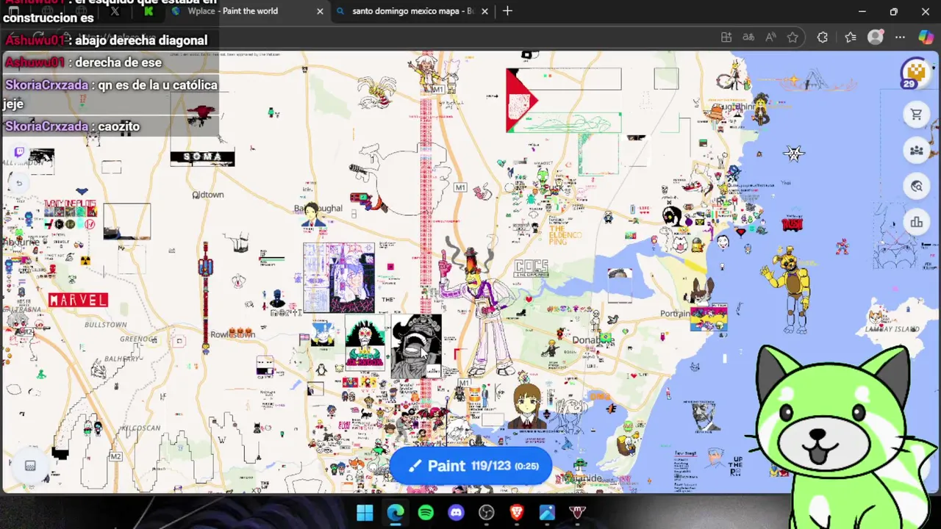941x529 pixels.
Task: Open Discord from the taskbar
Action: tap(456, 512)
